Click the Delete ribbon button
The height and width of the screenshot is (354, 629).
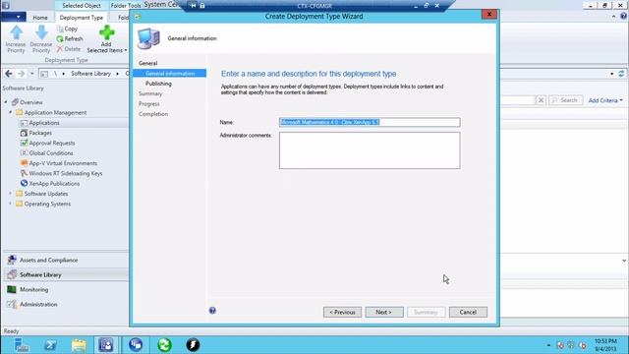[69, 49]
